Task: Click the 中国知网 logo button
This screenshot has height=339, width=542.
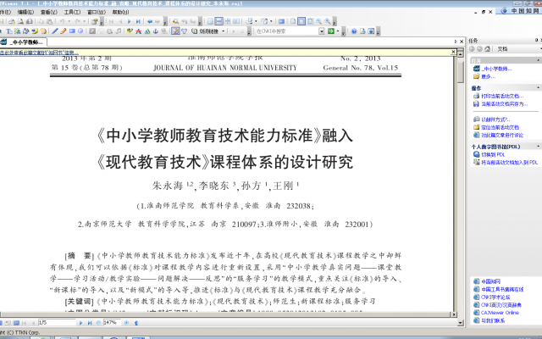Action: click(x=520, y=11)
